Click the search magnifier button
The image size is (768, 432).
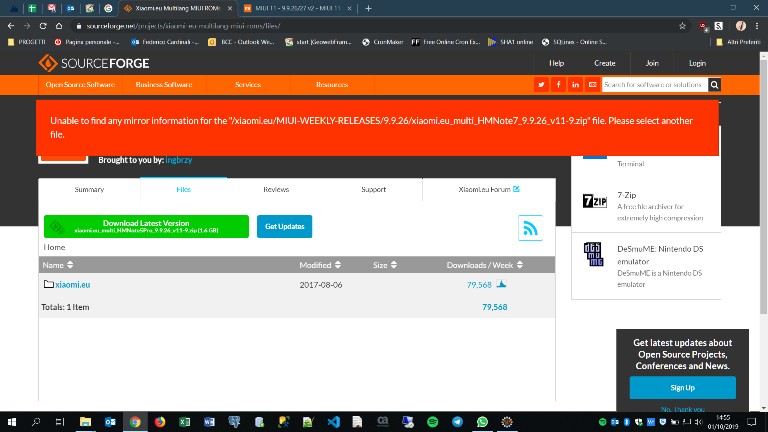(x=714, y=85)
